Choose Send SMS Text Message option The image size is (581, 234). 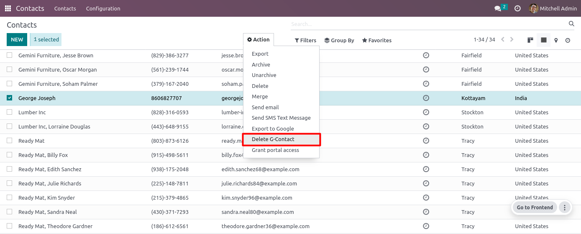point(281,118)
